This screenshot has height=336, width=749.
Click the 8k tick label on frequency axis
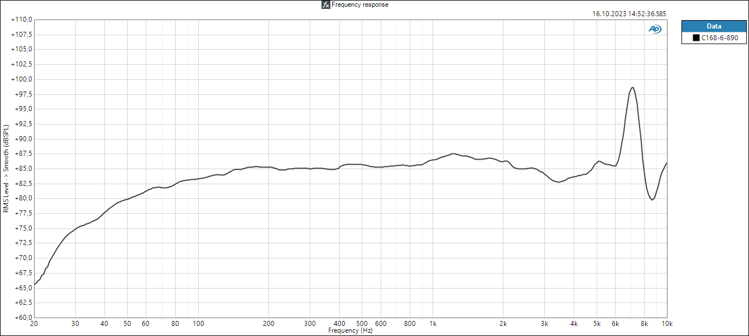tap(644, 324)
